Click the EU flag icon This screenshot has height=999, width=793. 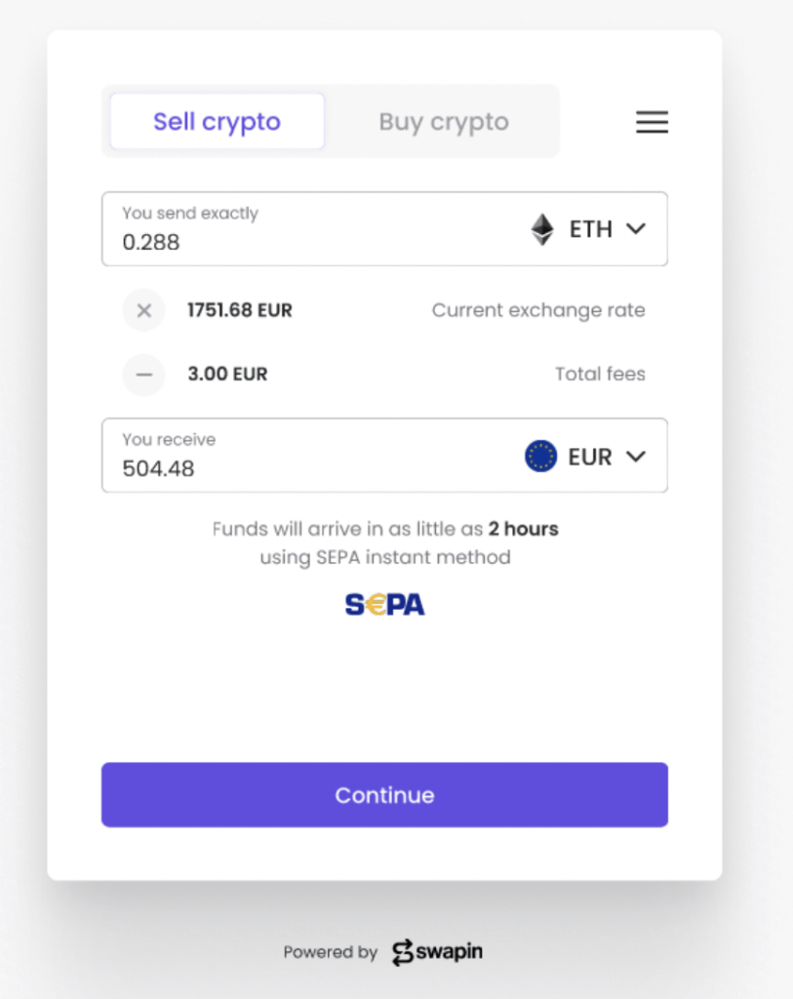point(540,456)
